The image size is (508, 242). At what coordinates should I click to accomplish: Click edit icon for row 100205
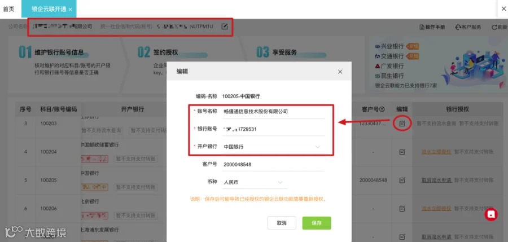402,180
